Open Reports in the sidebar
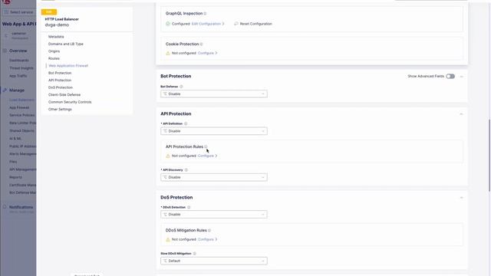The width and height of the screenshot is (491, 276). [x=15, y=177]
